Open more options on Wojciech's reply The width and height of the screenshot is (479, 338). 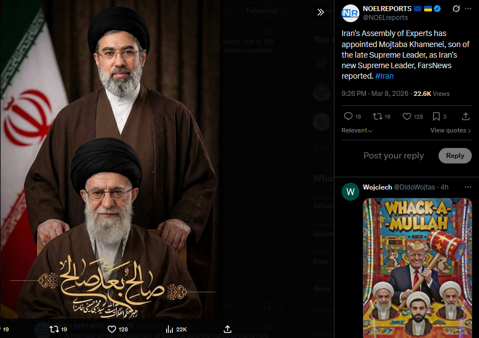468,187
